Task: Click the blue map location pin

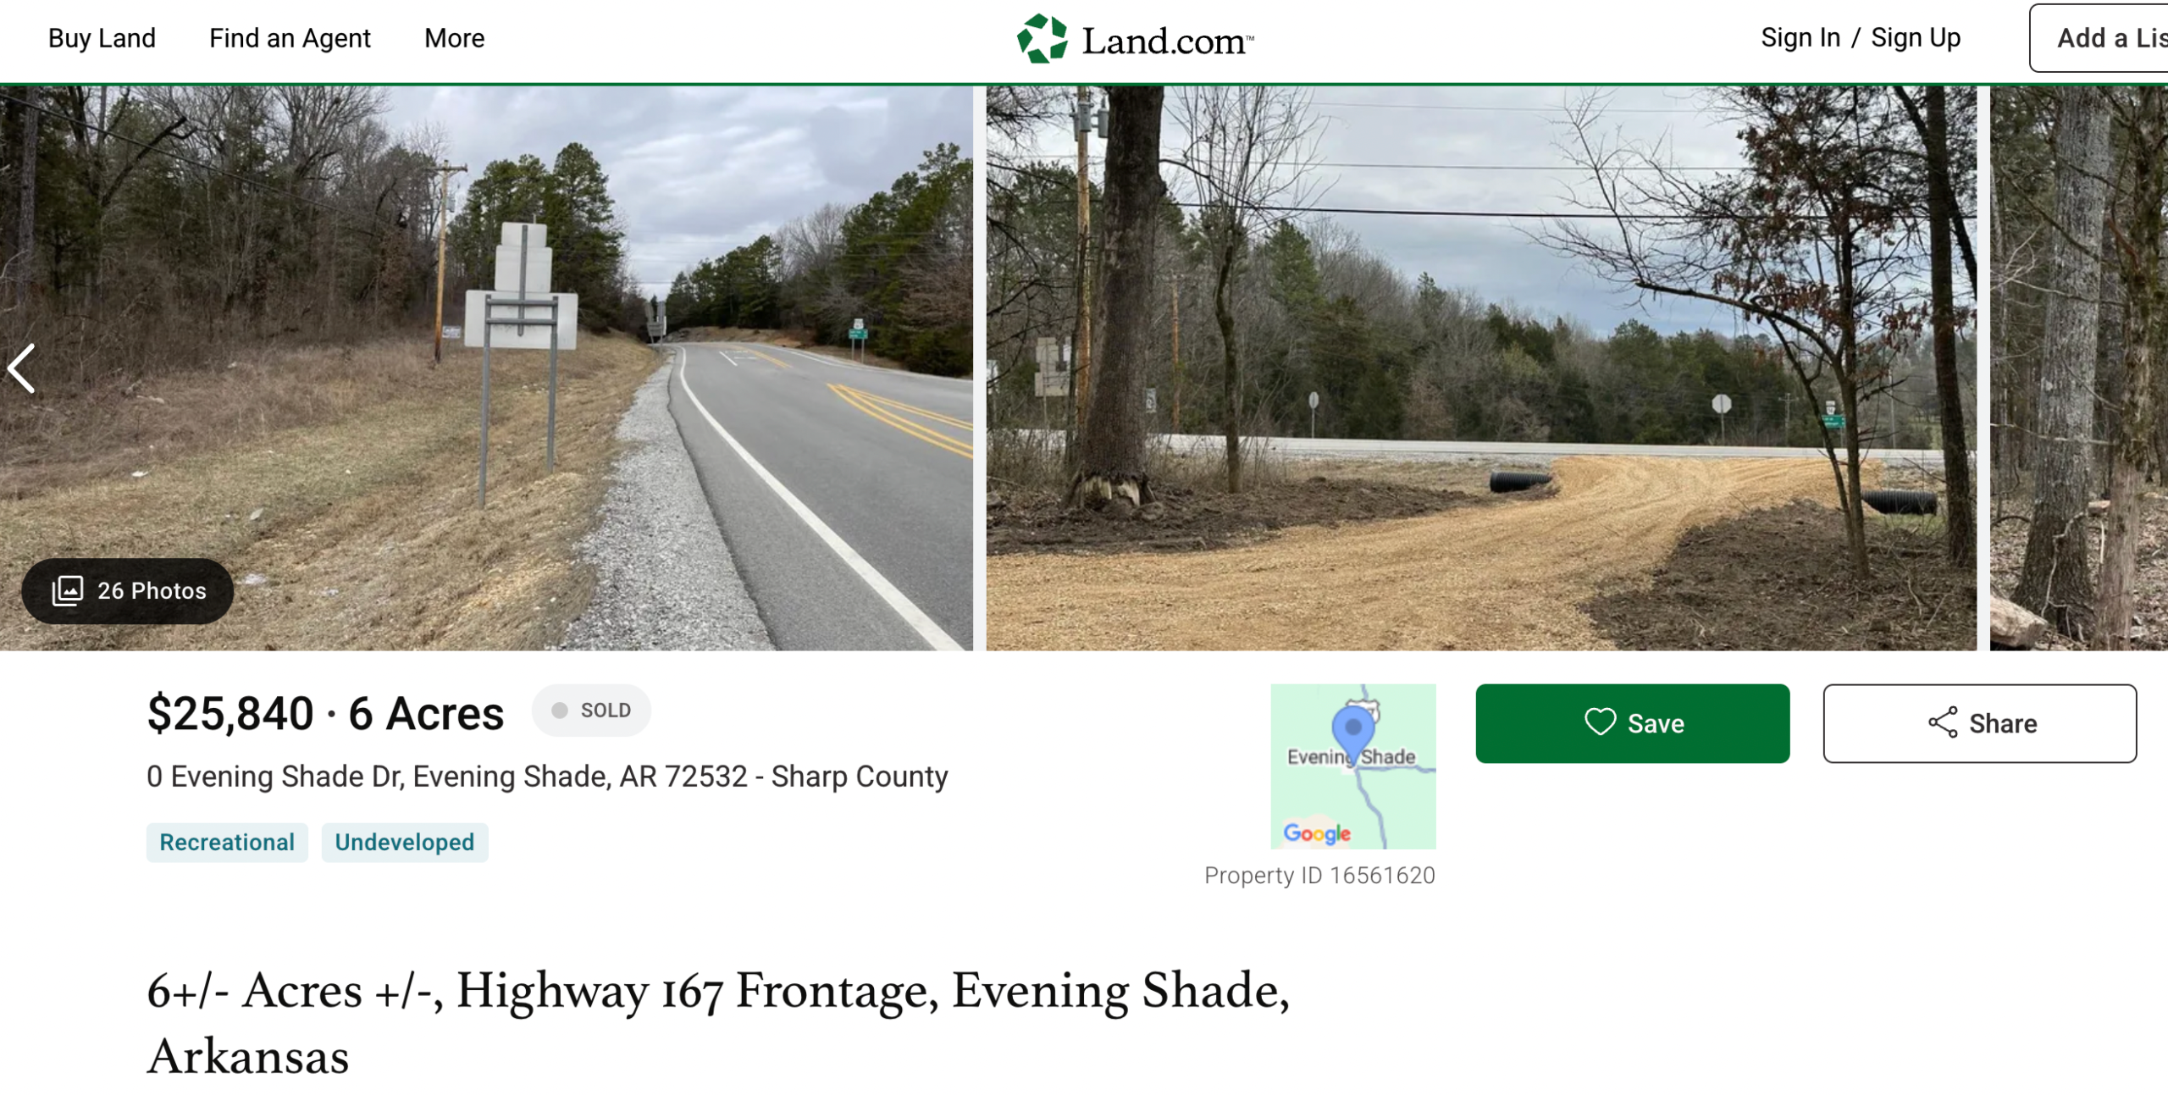Action: [x=1352, y=728]
